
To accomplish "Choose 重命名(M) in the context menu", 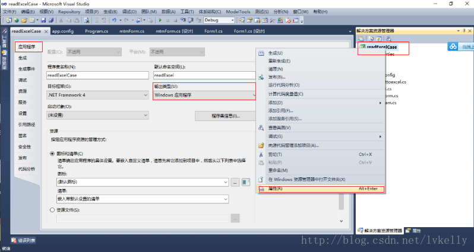I will (321, 171).
